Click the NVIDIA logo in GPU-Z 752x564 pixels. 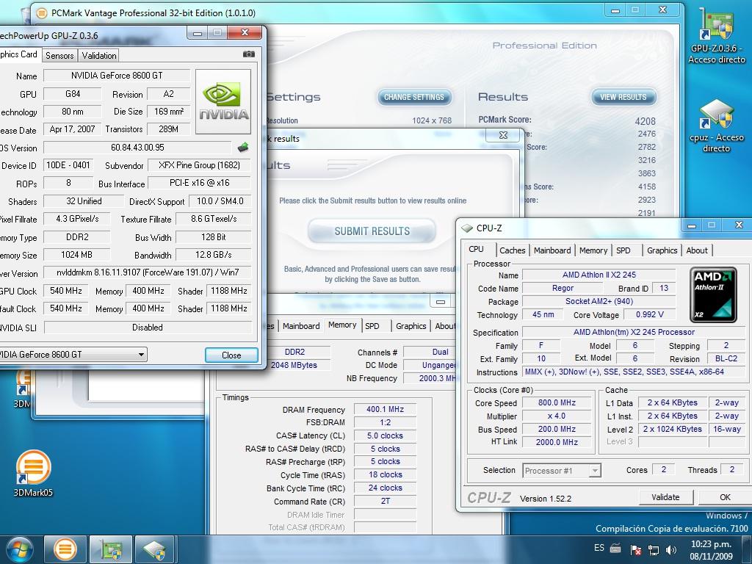(223, 101)
